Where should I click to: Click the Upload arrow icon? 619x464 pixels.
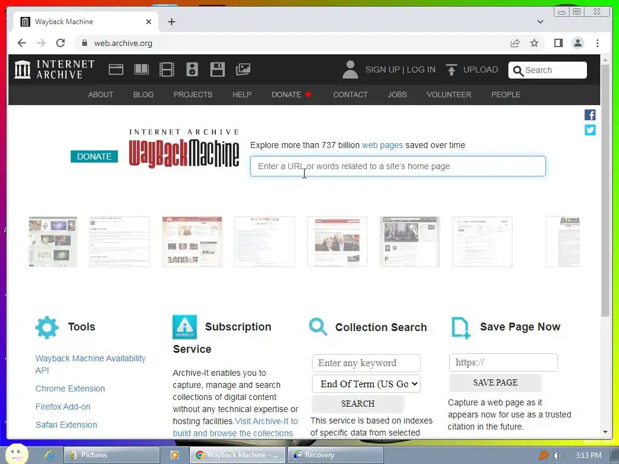[x=451, y=69]
